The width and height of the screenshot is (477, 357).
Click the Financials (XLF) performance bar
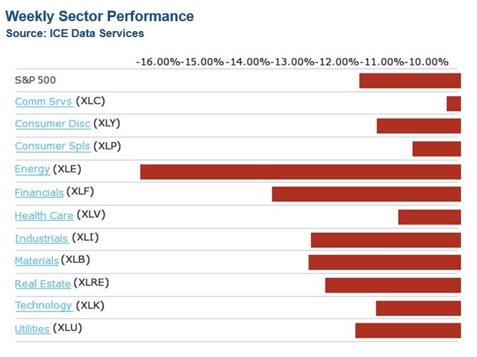(x=366, y=194)
